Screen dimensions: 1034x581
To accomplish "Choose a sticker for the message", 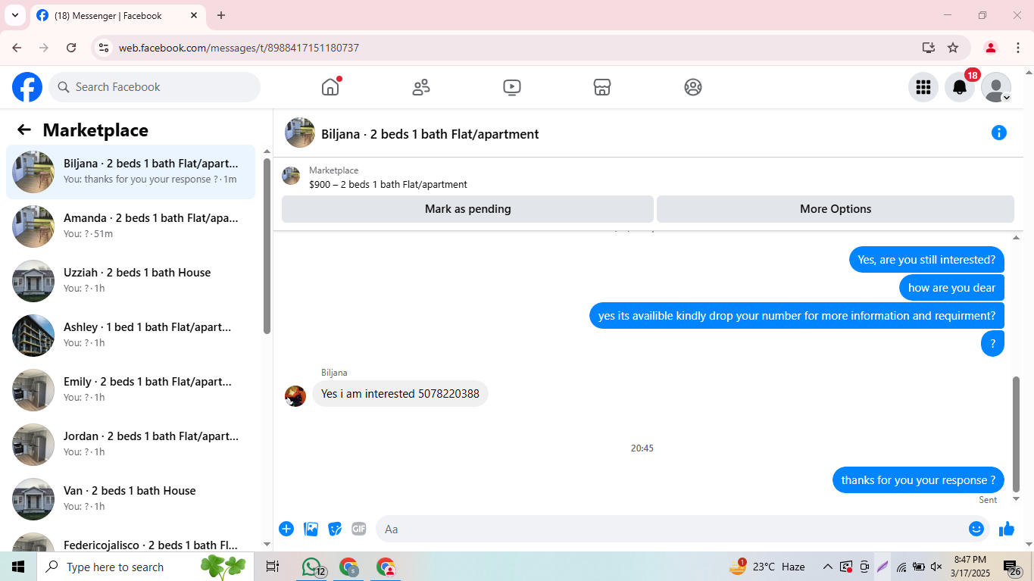I will [335, 529].
